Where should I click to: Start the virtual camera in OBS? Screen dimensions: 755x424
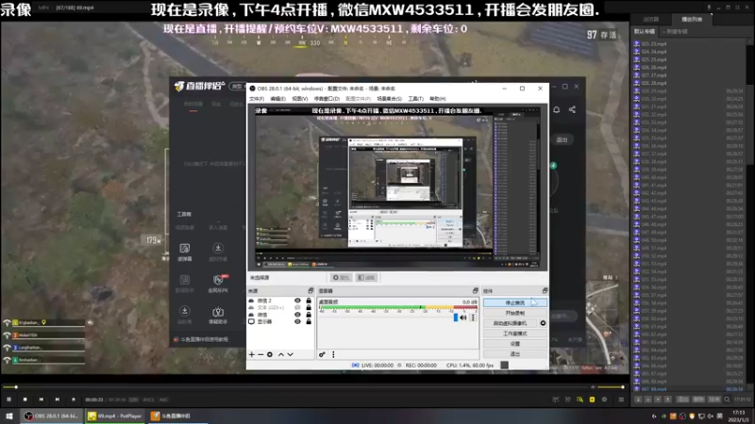pyautogui.click(x=510, y=323)
